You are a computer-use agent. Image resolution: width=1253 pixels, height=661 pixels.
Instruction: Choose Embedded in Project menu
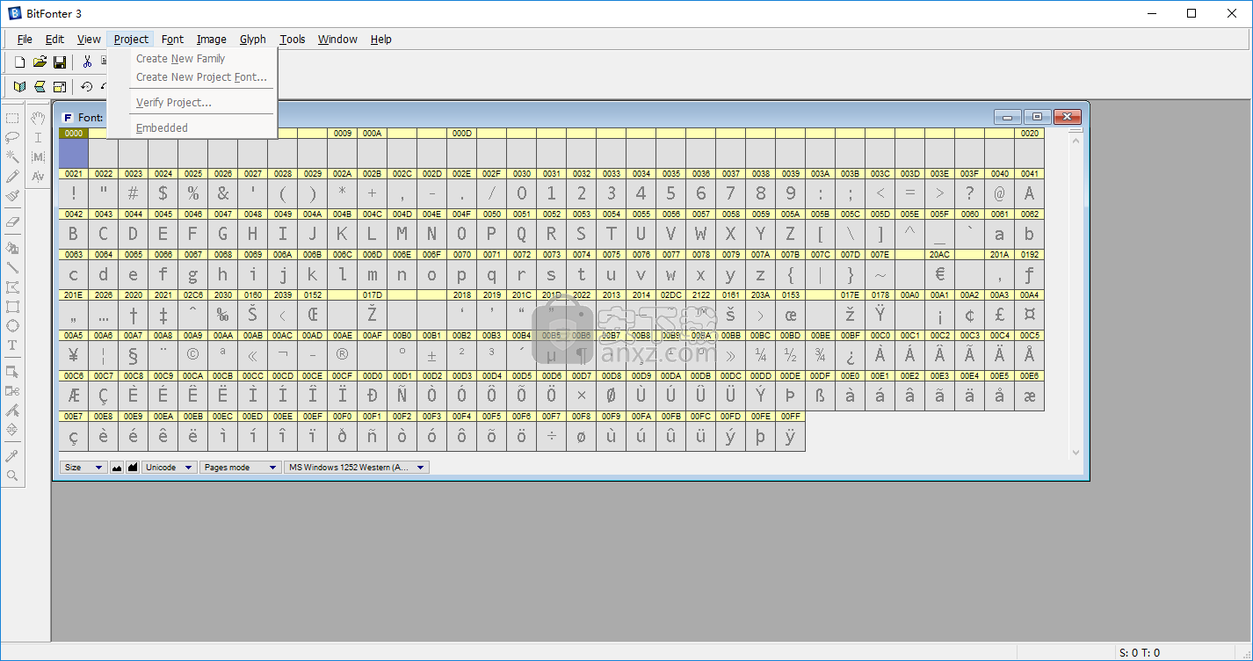tap(192, 128)
